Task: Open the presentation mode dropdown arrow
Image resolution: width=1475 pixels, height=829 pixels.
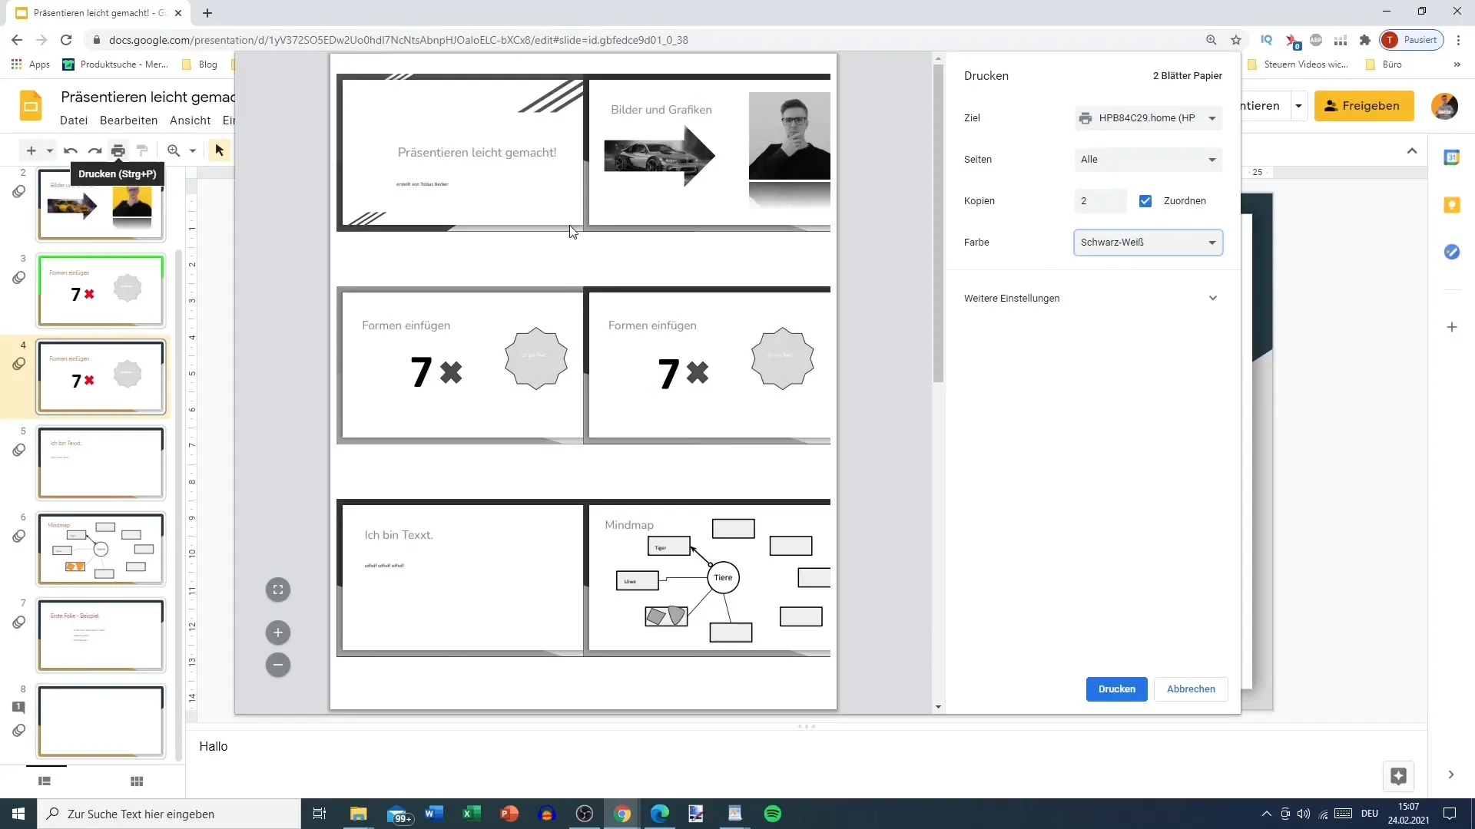Action: click(x=1298, y=106)
